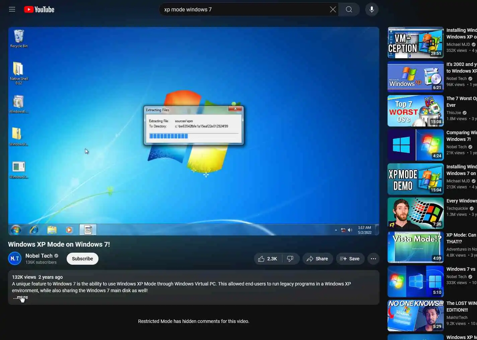Viewport: 477px width, 340px height.
Task: Click the Extracting Files progress bar
Action: [x=194, y=136]
